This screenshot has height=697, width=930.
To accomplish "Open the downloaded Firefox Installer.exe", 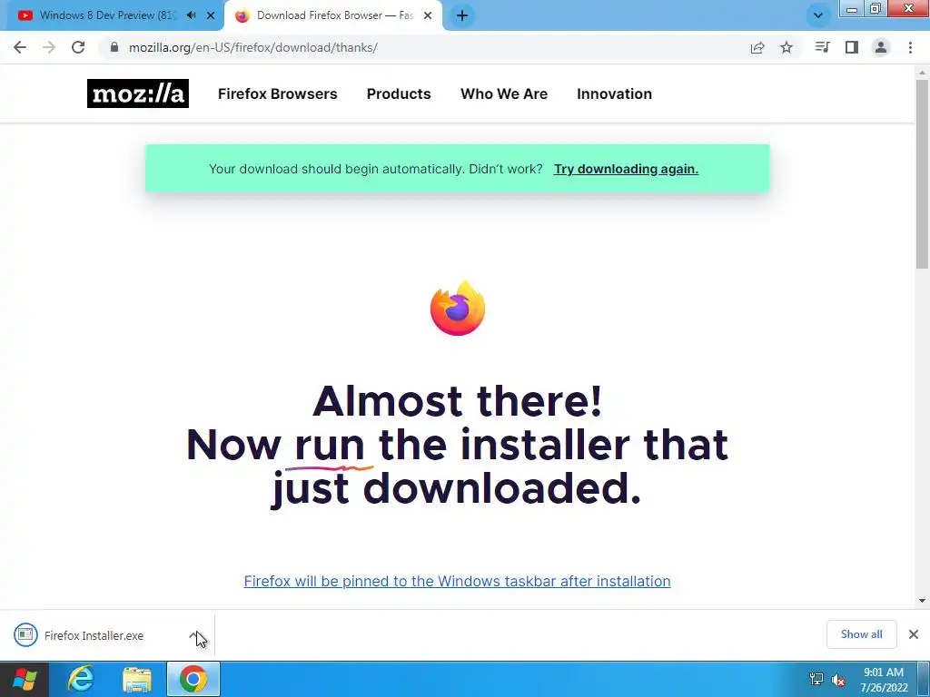I will click(x=94, y=635).
